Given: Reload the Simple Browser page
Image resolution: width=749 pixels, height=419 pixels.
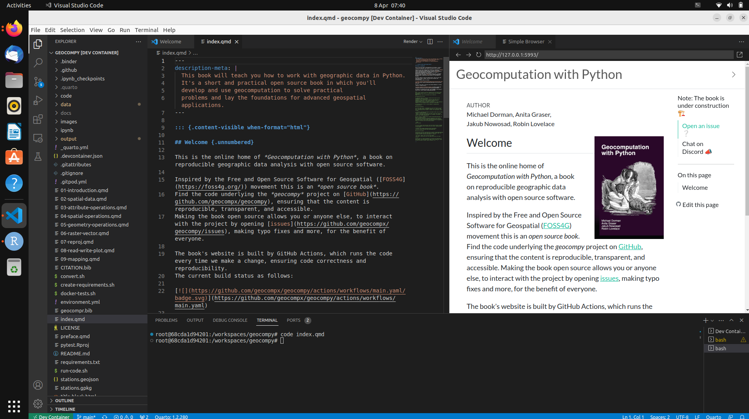Looking at the screenshot, I should [478, 55].
